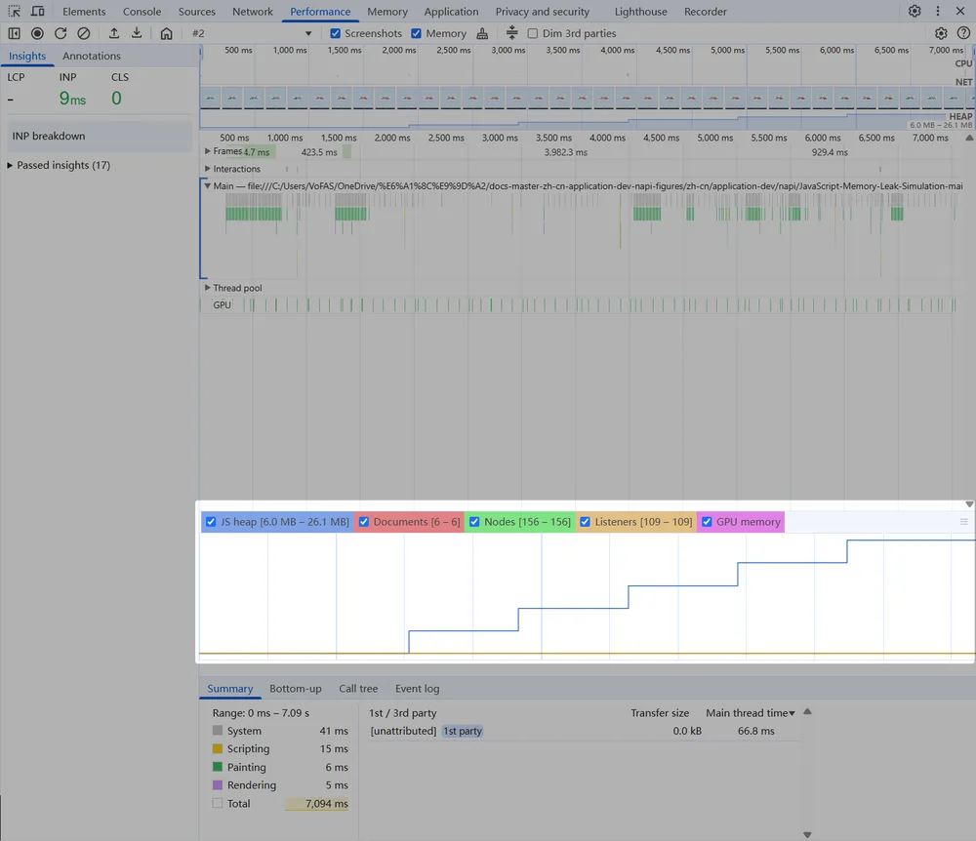Click the 1st / 3rd party column header
The height and width of the screenshot is (841, 976).
click(x=403, y=713)
